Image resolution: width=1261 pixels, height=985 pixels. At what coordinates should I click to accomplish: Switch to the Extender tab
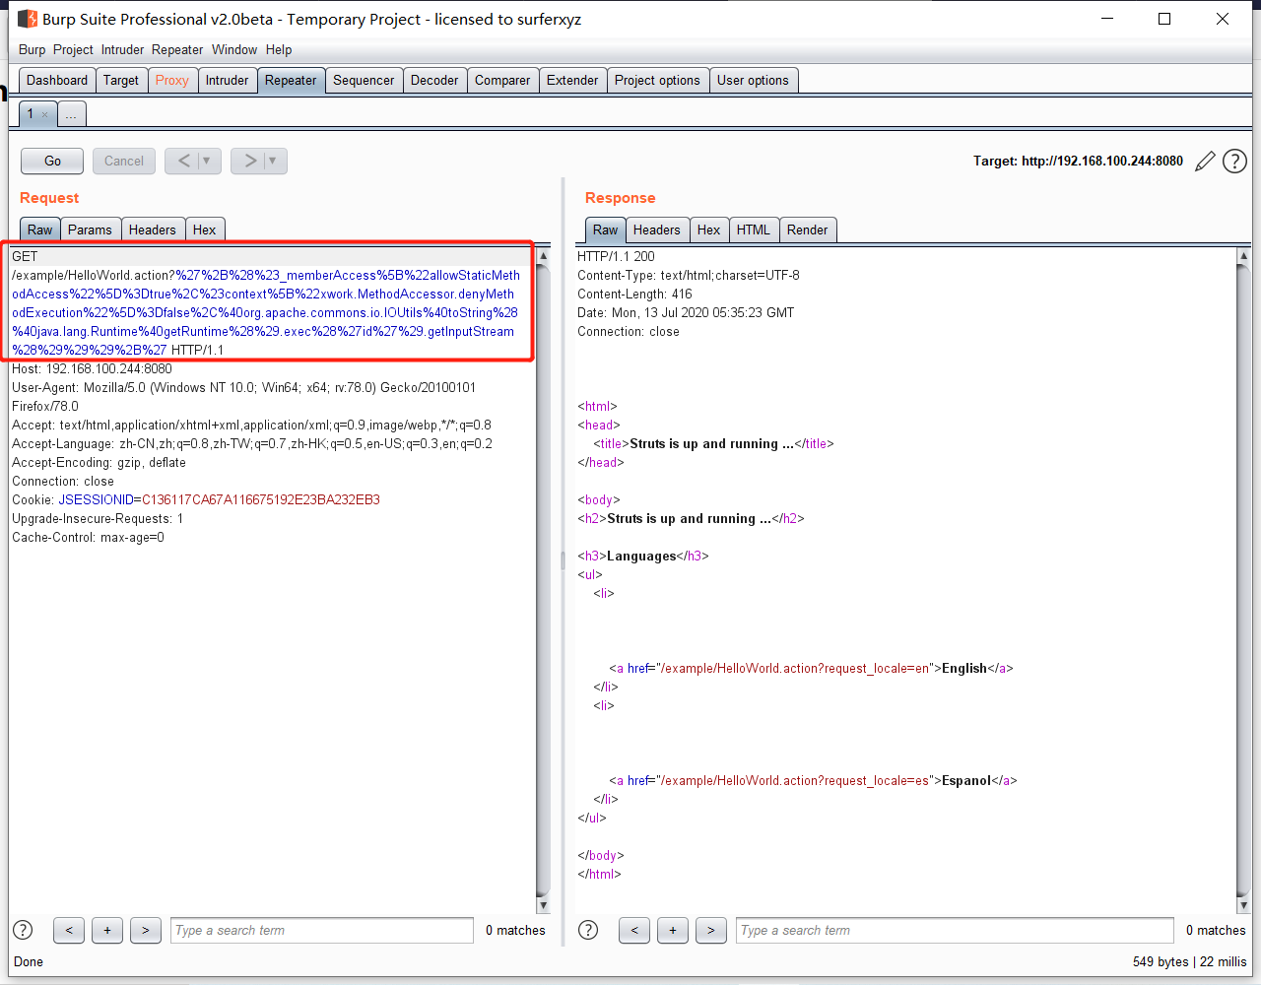(x=572, y=80)
